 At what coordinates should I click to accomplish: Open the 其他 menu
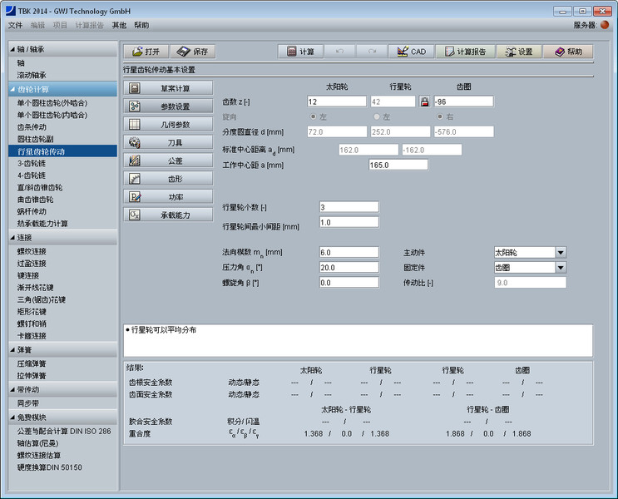click(119, 25)
